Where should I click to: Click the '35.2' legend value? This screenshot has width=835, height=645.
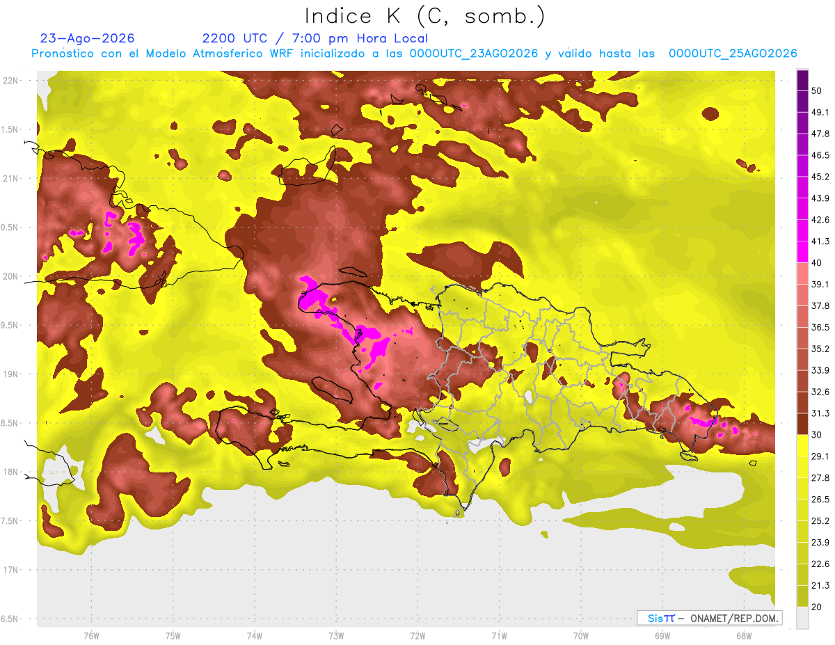click(x=820, y=349)
